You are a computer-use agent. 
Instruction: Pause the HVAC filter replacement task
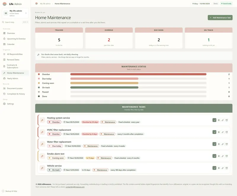(x=219, y=132)
